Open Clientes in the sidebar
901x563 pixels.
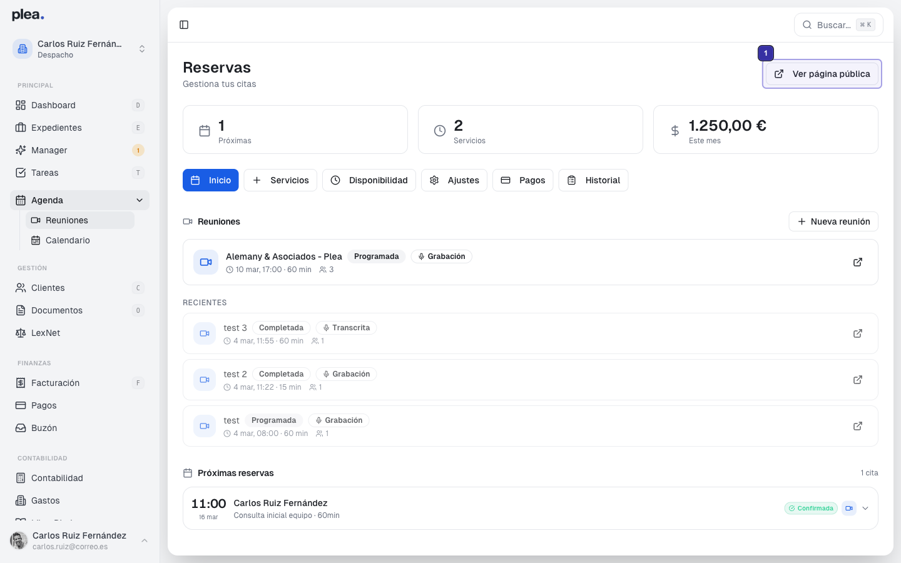79,288
